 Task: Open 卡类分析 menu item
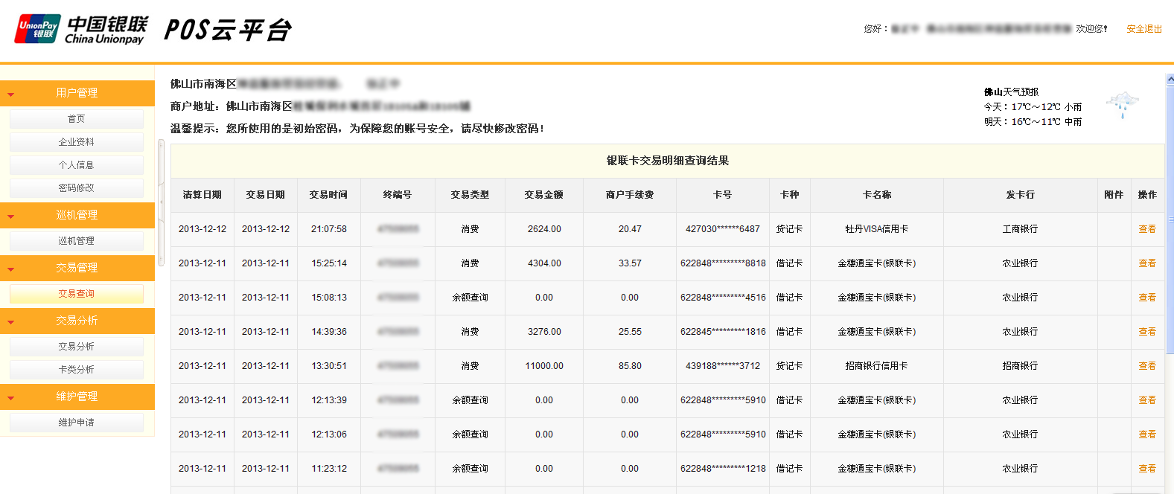tap(77, 370)
